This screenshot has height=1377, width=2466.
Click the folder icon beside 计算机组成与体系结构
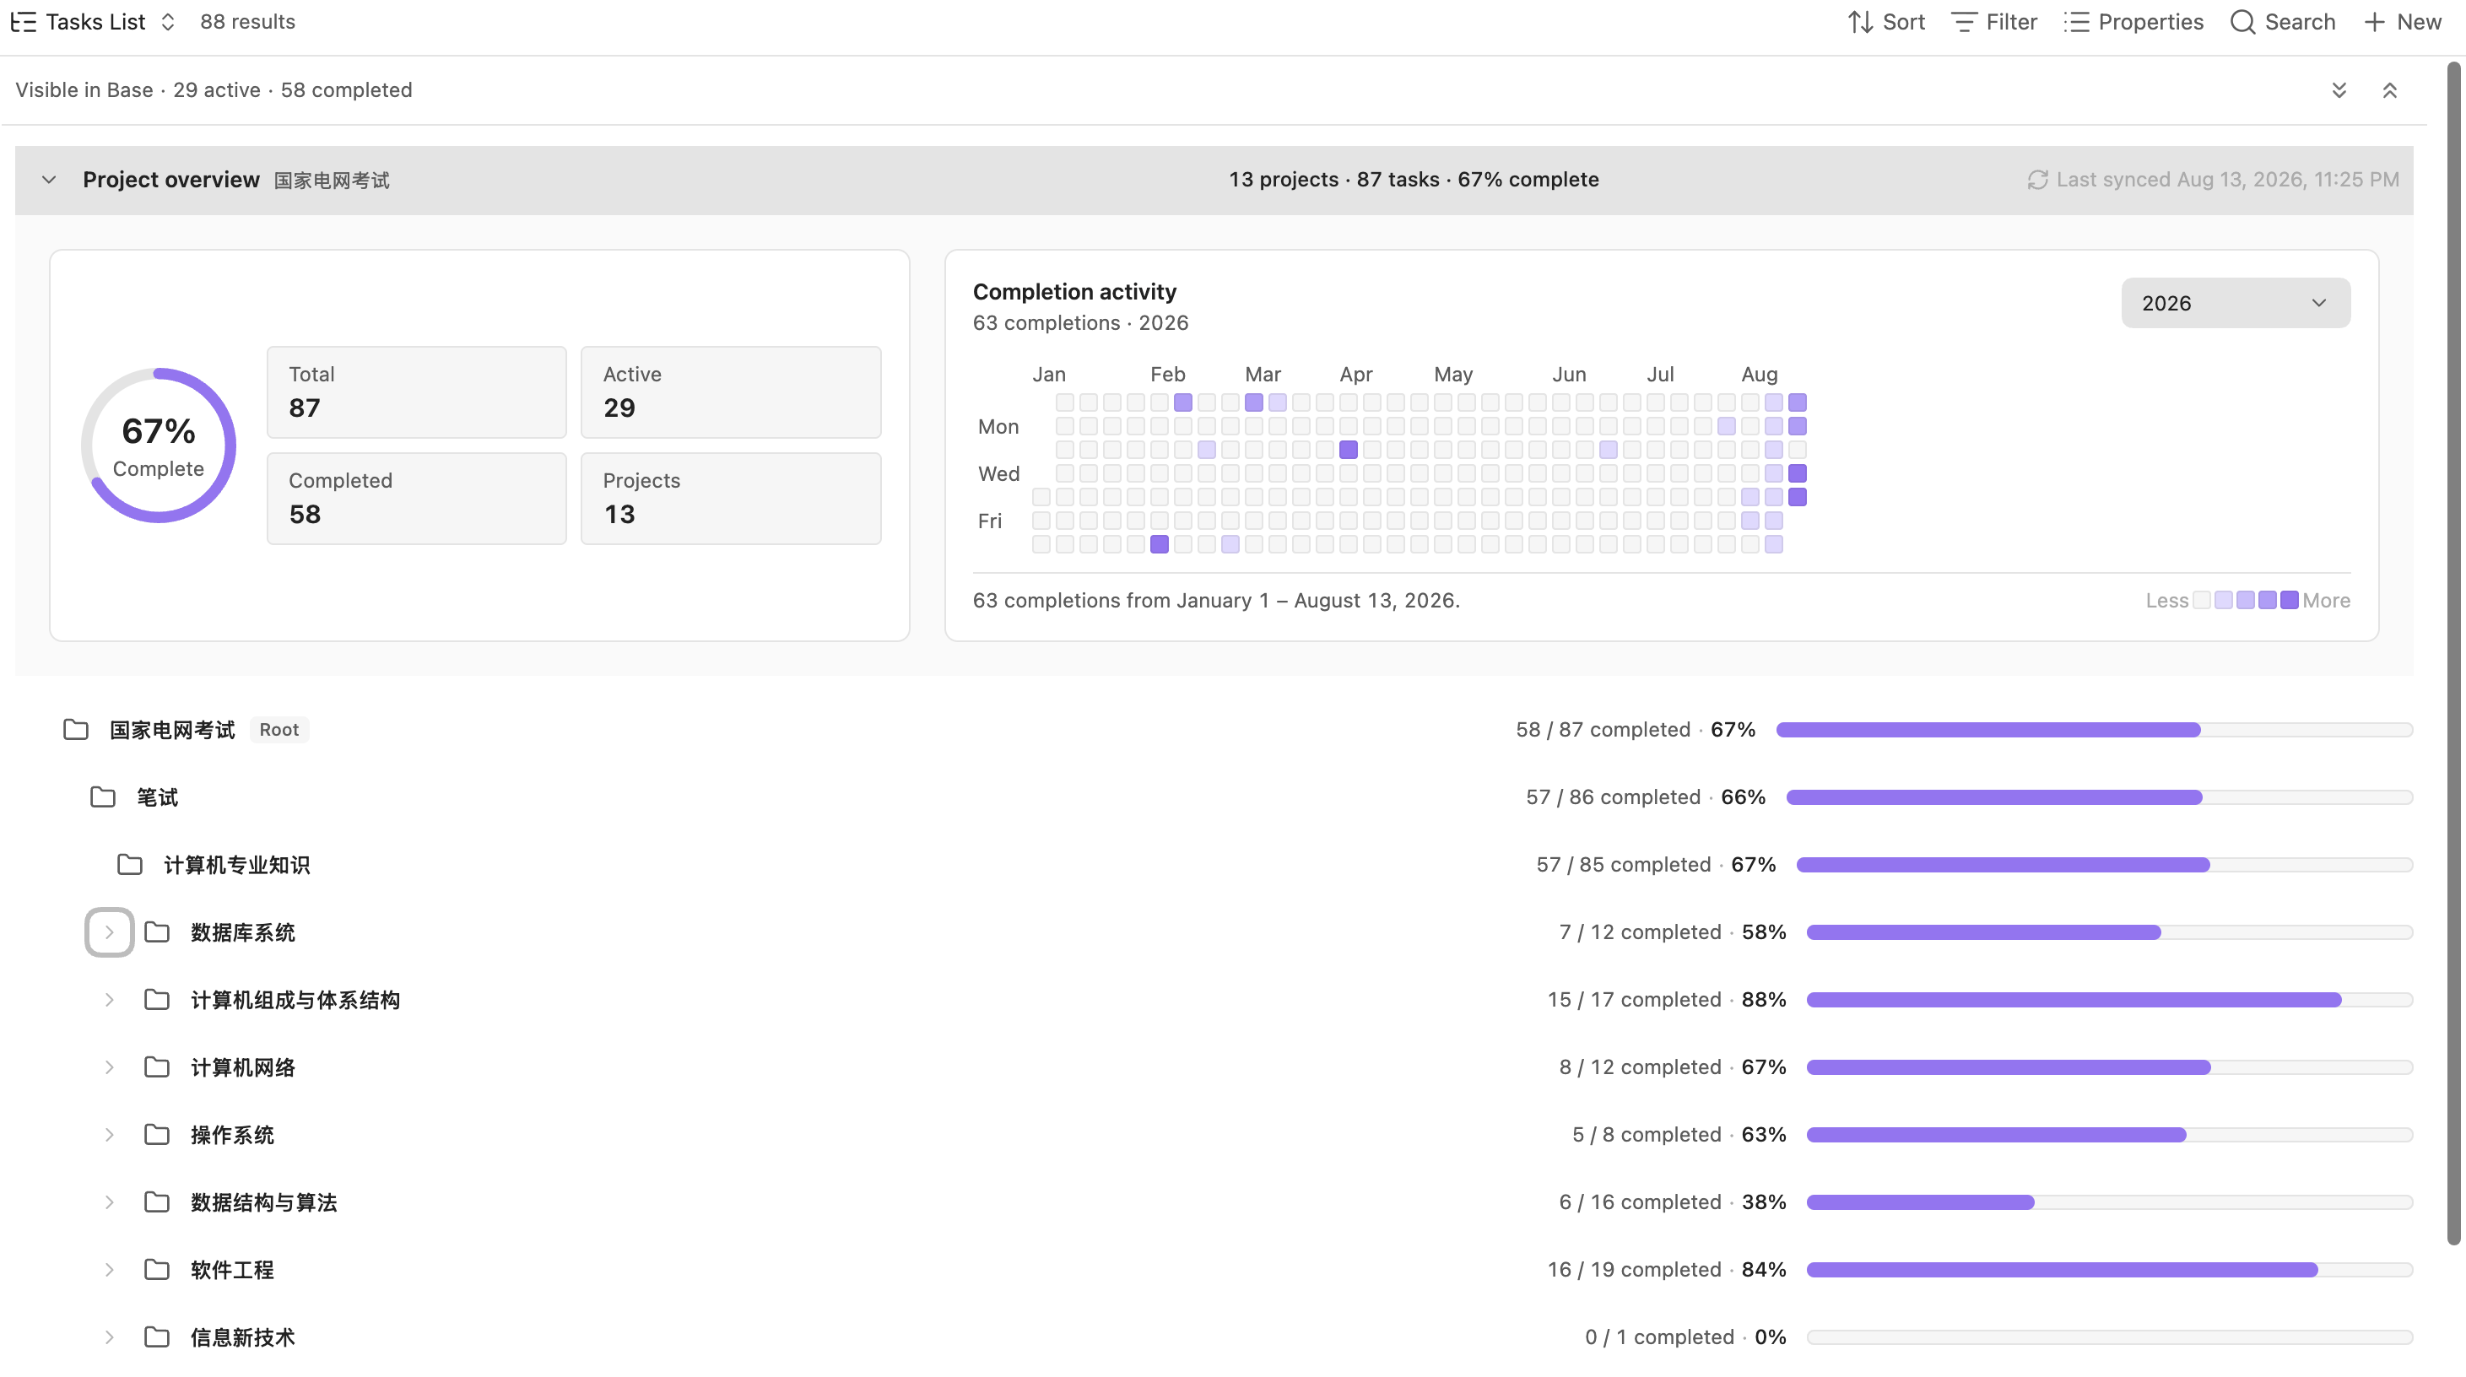tap(156, 1000)
